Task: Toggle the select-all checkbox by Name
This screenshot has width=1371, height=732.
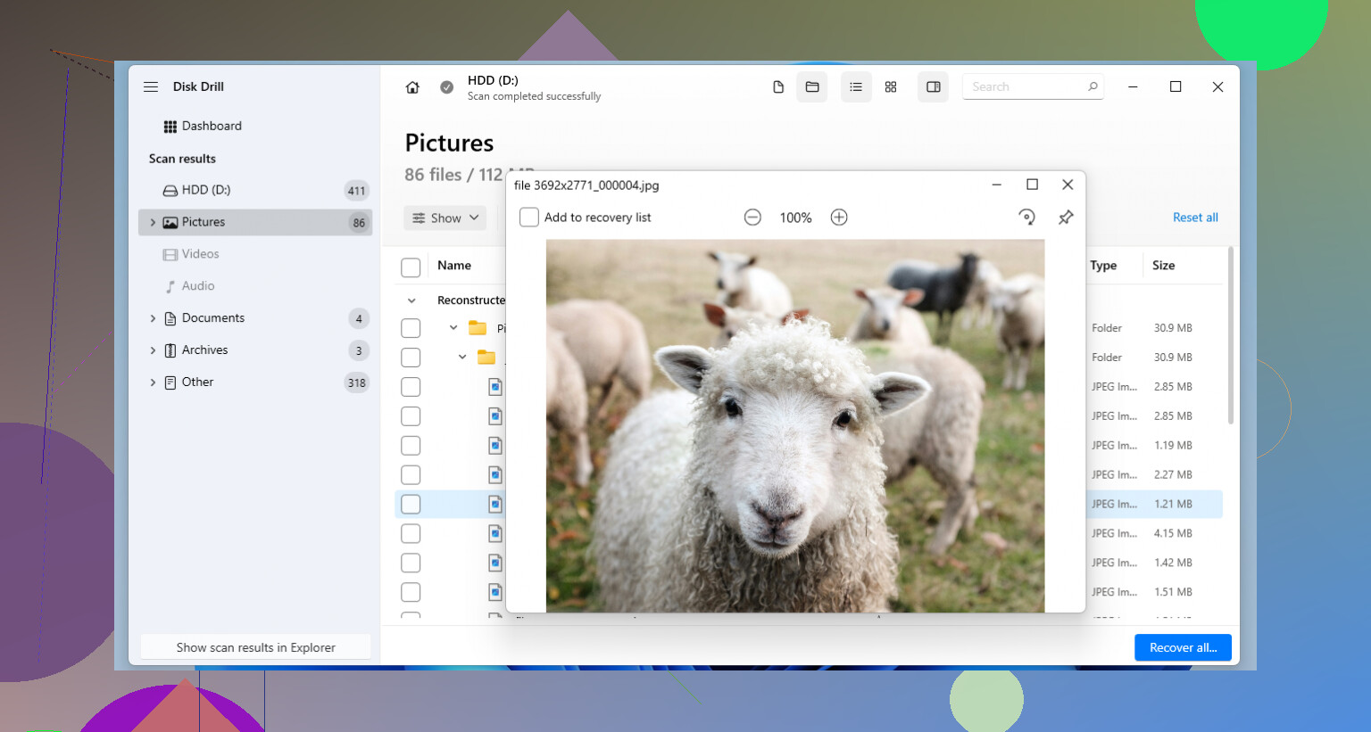Action: coord(411,267)
